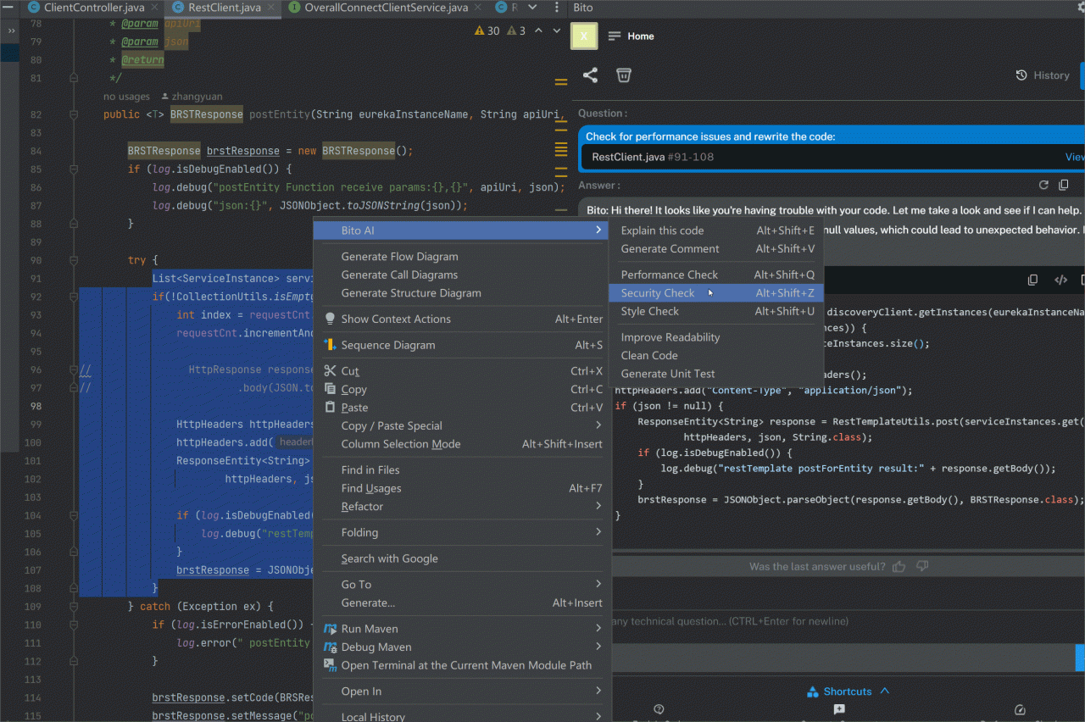Select Security Check from Bito submenu
1085x722 pixels.
point(717,293)
